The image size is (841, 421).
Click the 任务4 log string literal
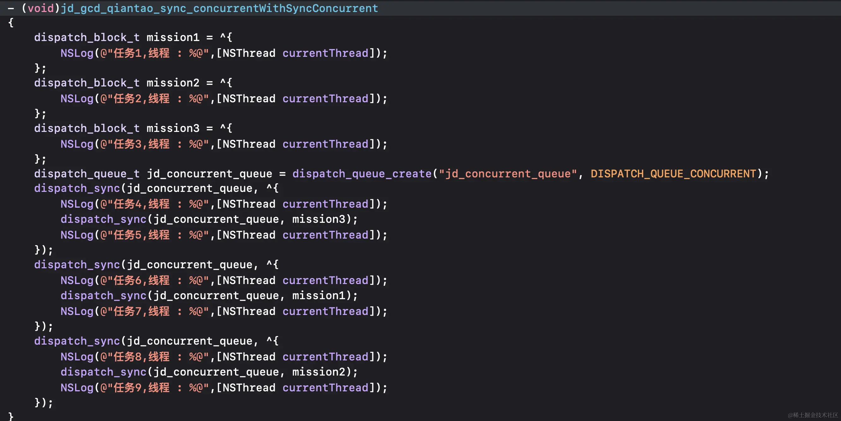[x=154, y=204]
